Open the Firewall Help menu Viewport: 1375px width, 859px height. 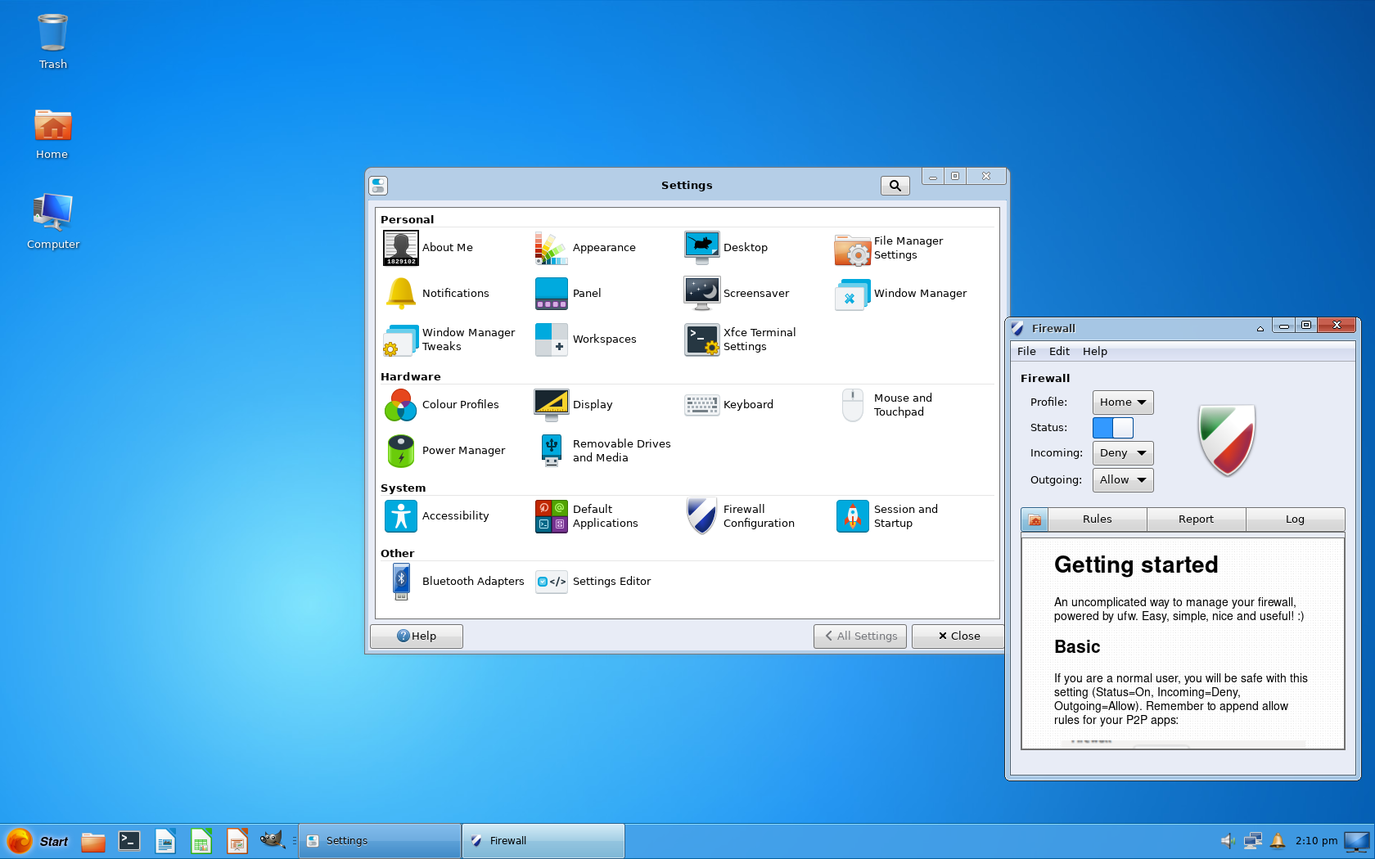1094,352
